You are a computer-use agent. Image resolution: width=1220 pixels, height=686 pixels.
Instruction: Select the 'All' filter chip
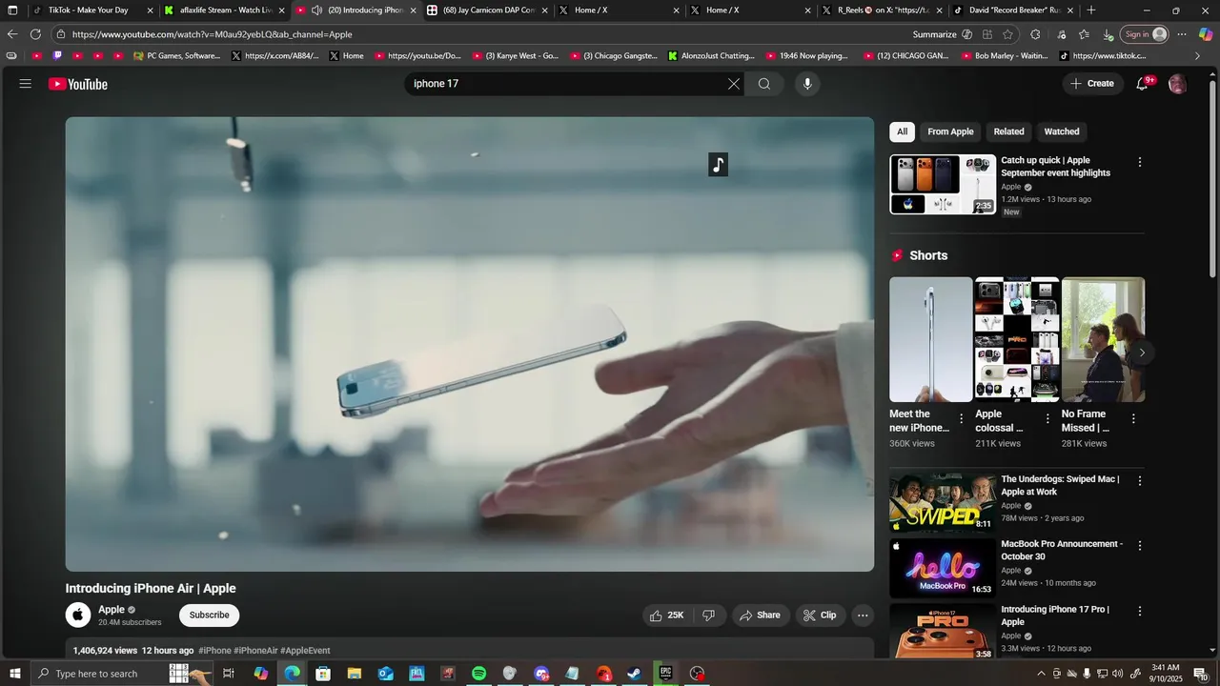tap(903, 131)
